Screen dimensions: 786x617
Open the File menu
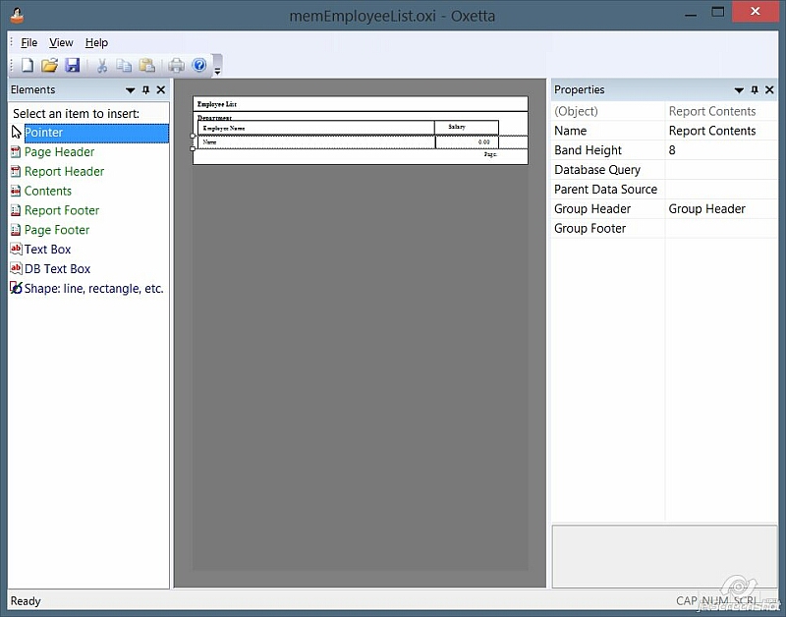coord(29,42)
